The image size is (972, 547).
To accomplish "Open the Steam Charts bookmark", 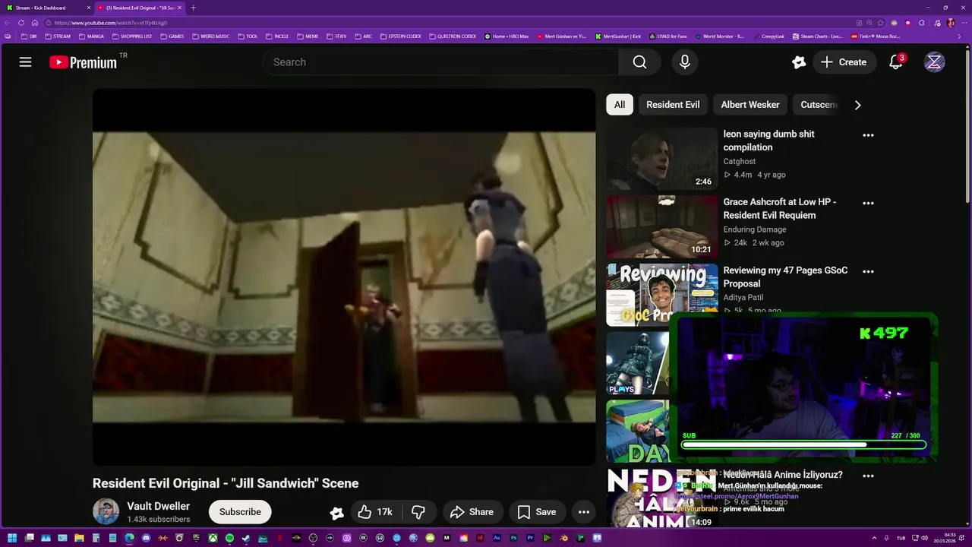I will [817, 36].
